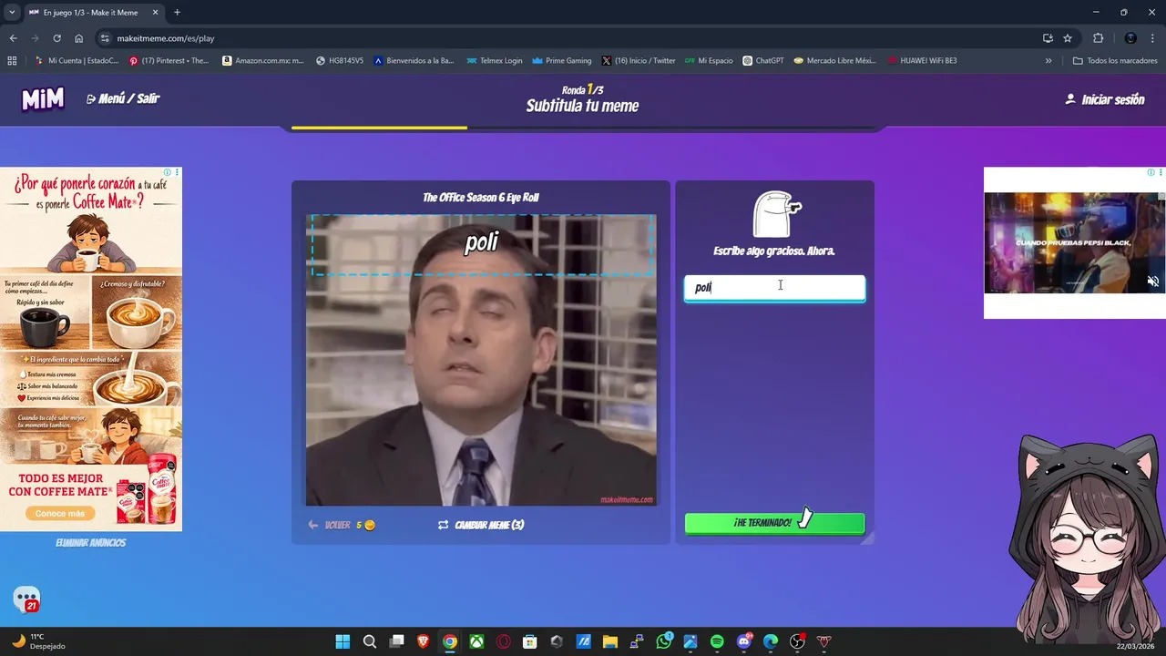Show more bookmarks with the chevron

(x=1048, y=61)
